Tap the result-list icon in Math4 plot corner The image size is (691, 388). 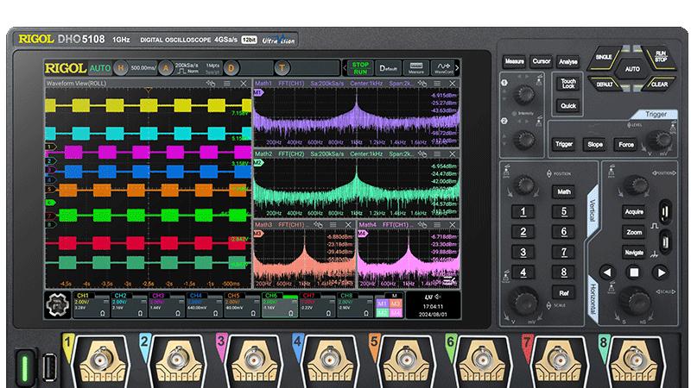[x=449, y=281]
